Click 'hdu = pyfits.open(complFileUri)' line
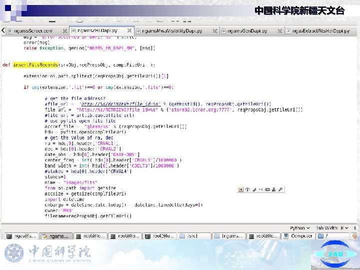This screenshot has width=360, height=270. point(85,132)
